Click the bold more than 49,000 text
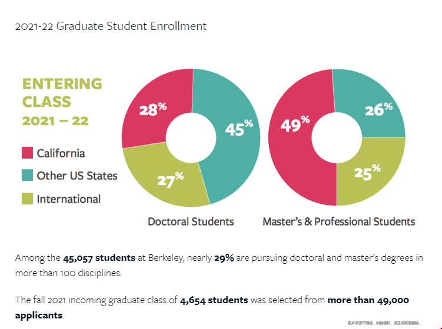This screenshot has width=442, height=329. [368, 300]
